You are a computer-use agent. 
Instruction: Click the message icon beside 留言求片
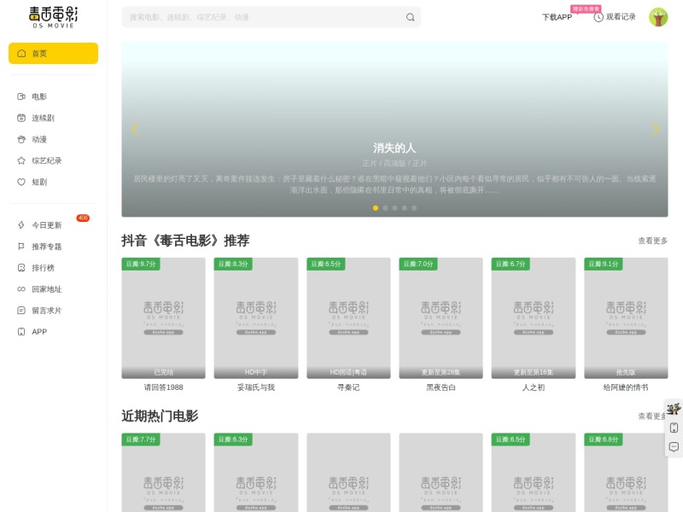pos(21,310)
